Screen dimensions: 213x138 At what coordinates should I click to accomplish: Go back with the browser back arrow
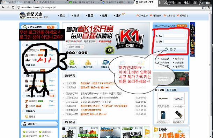[3, 7]
